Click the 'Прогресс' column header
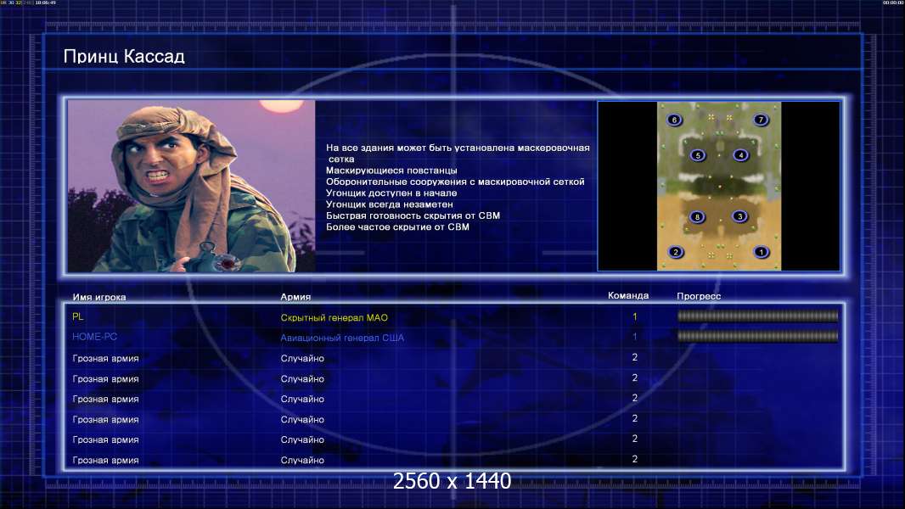 699,296
